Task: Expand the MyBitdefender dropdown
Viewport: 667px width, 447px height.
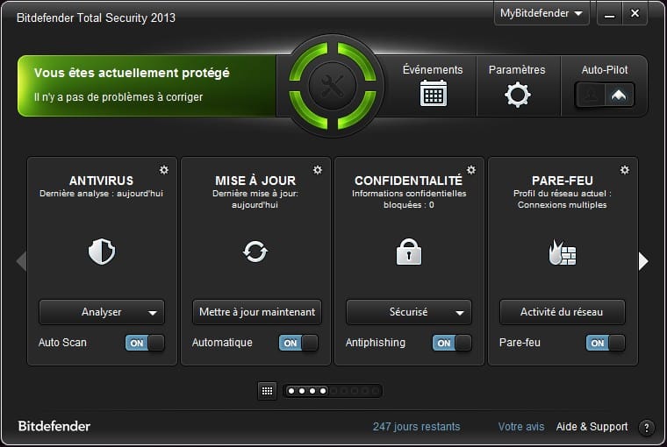Action: click(x=541, y=14)
